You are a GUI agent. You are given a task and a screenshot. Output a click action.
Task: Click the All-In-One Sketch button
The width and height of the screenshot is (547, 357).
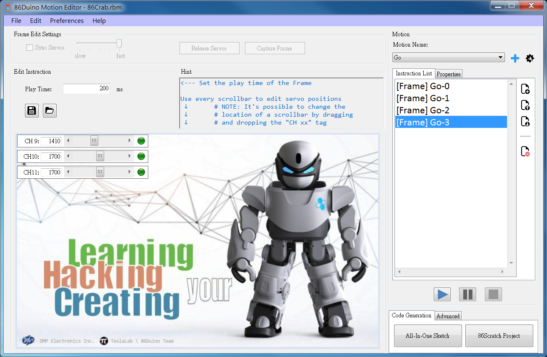427,336
